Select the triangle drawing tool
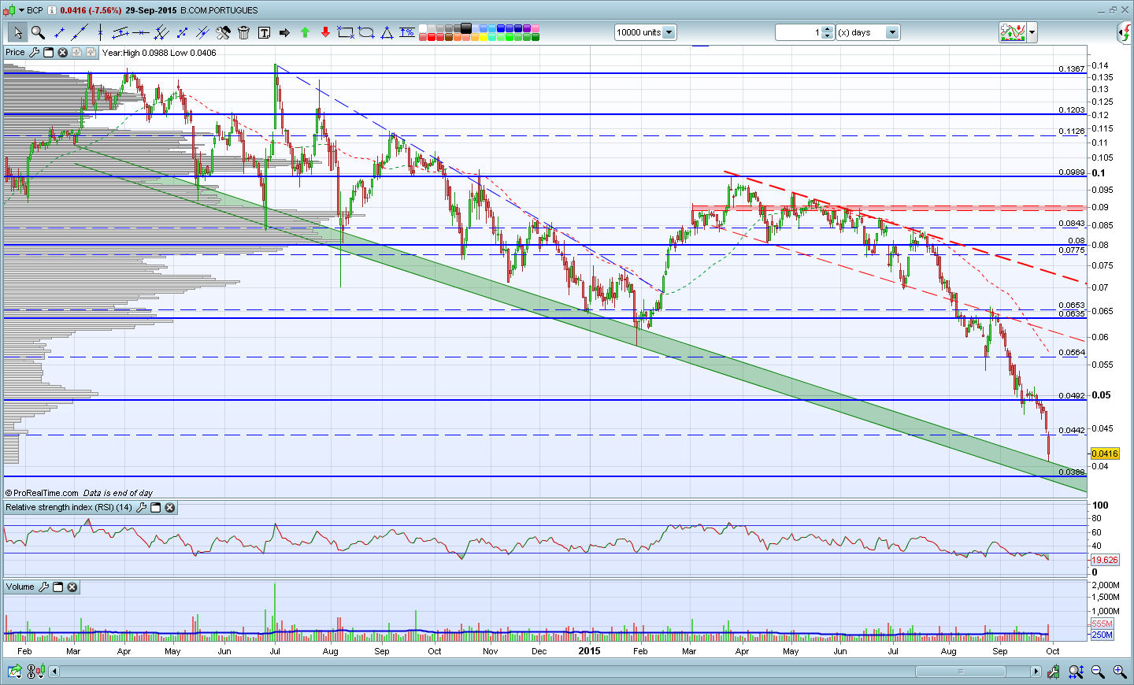 pyautogui.click(x=387, y=32)
